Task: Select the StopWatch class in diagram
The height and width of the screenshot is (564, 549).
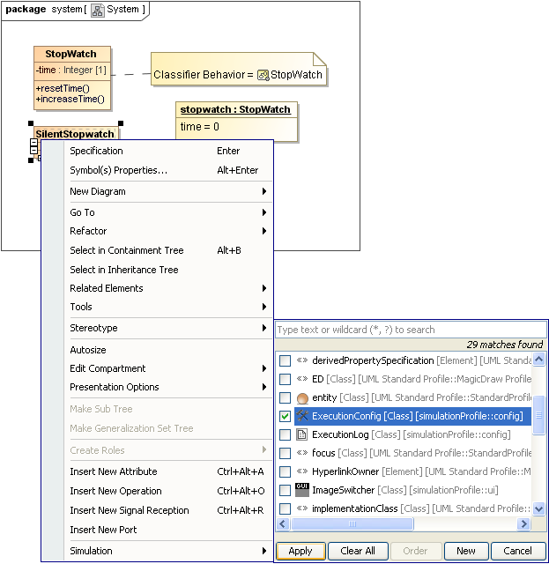Action: tap(72, 78)
